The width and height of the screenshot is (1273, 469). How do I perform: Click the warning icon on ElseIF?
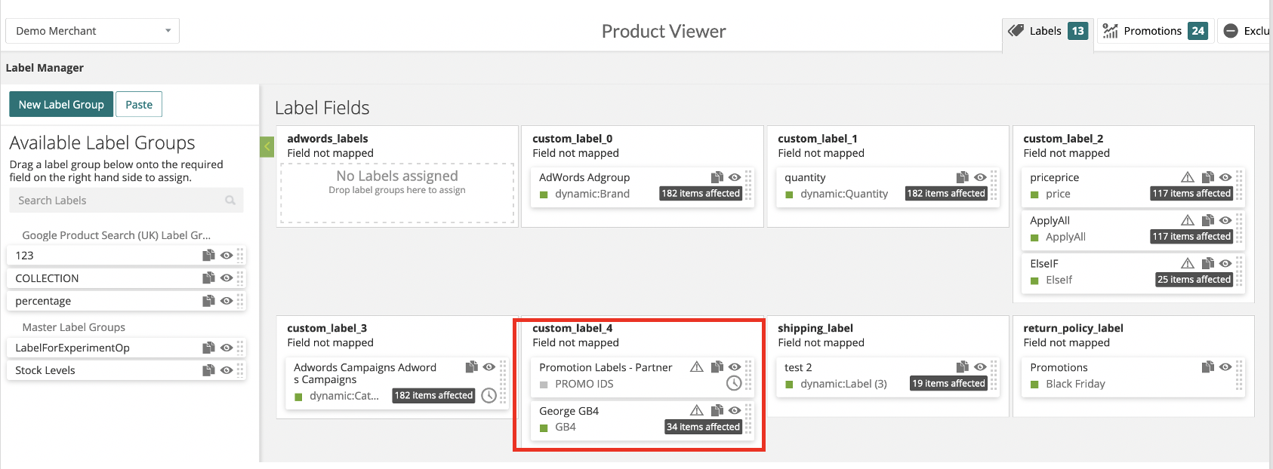pyautogui.click(x=1188, y=263)
